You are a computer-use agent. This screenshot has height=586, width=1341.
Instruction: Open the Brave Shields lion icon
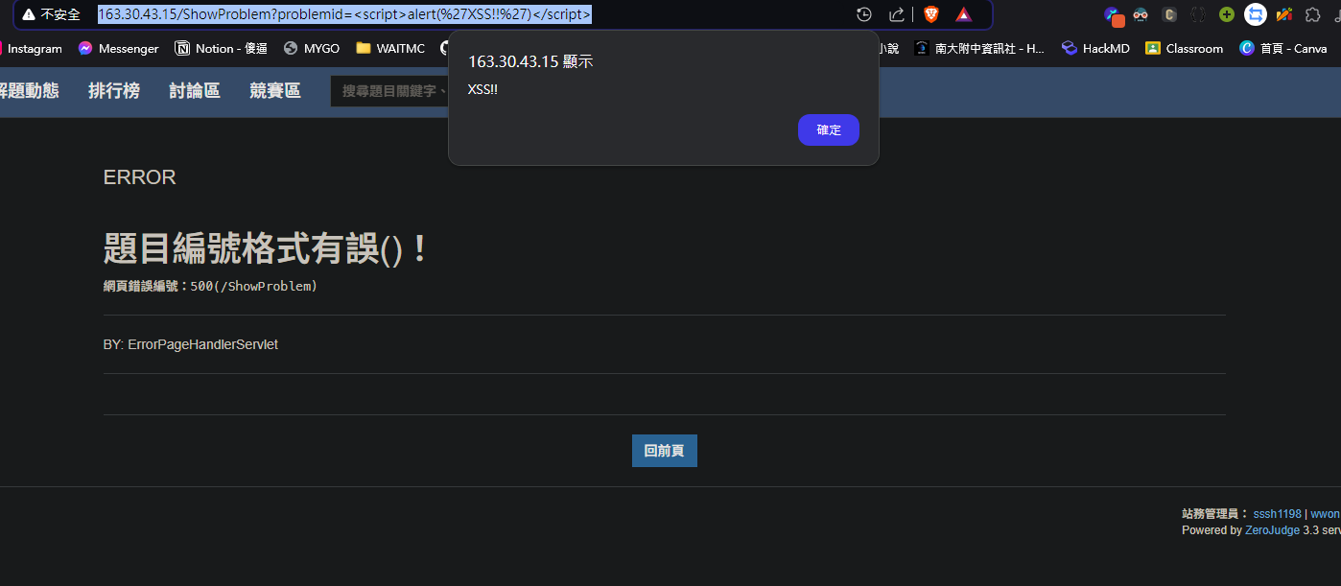click(930, 14)
